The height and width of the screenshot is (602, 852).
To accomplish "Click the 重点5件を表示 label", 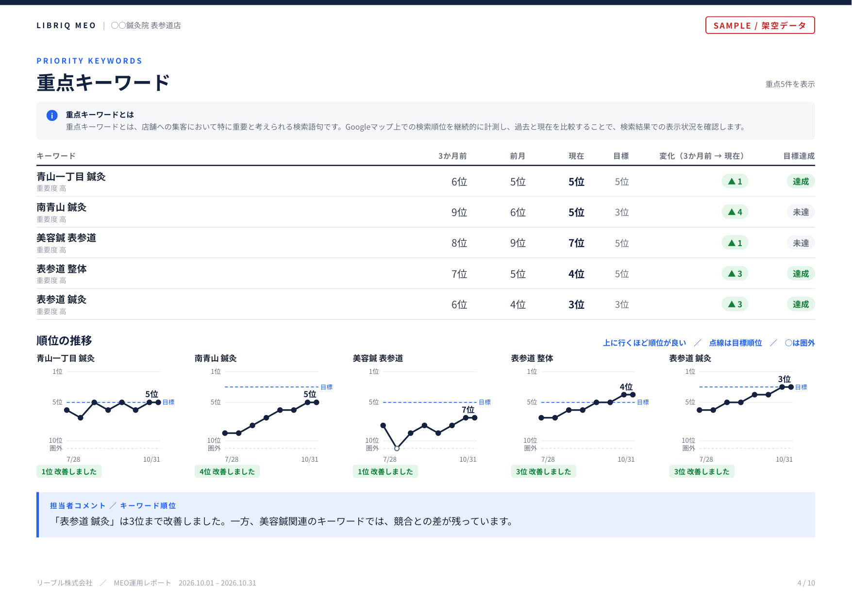I will click(790, 84).
